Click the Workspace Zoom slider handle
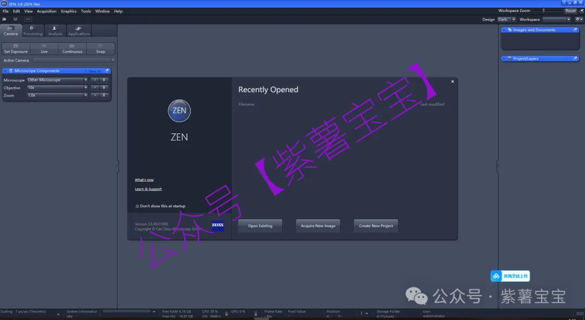Viewport: 585px width, 320px height. click(543, 11)
